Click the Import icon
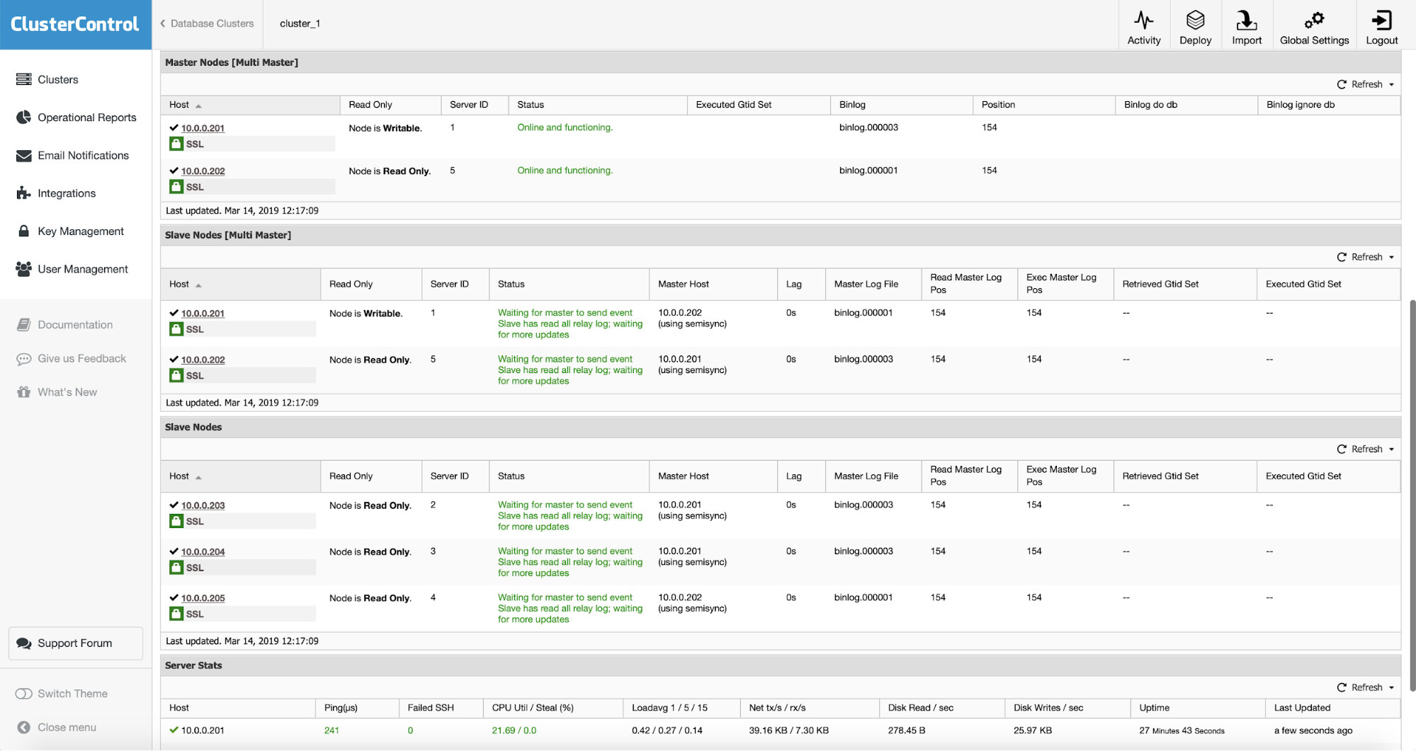This screenshot has width=1416, height=751. [1246, 20]
